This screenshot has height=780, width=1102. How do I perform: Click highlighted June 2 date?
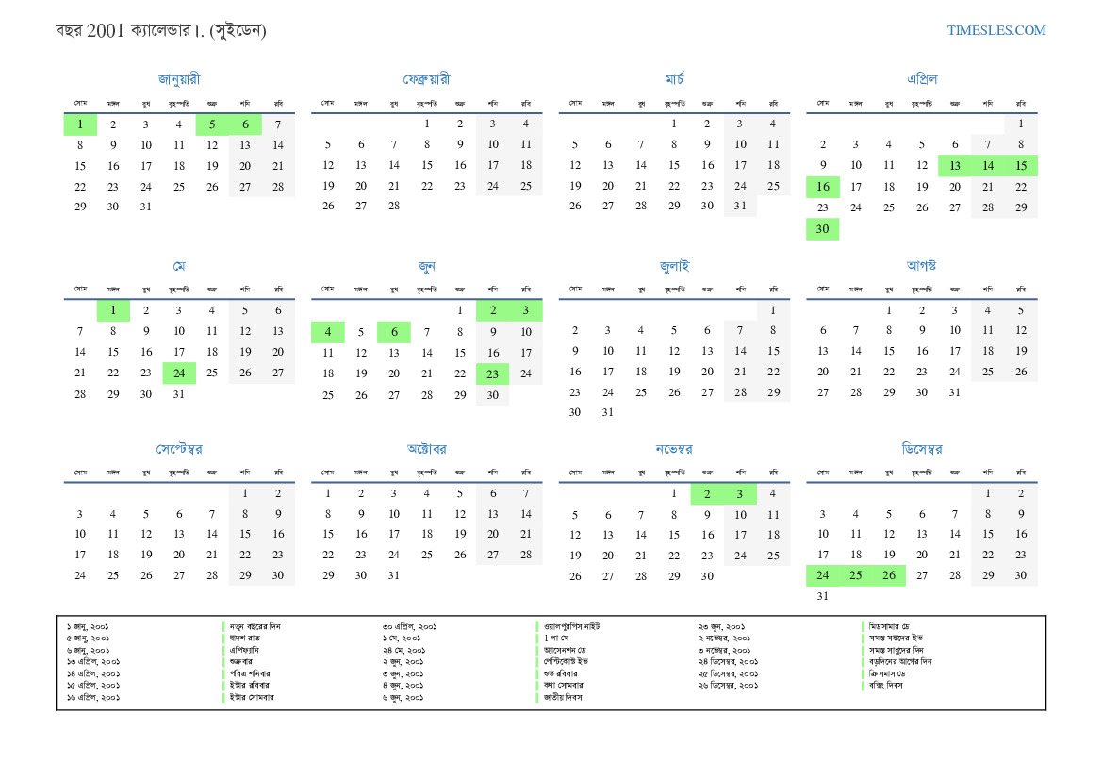point(493,310)
